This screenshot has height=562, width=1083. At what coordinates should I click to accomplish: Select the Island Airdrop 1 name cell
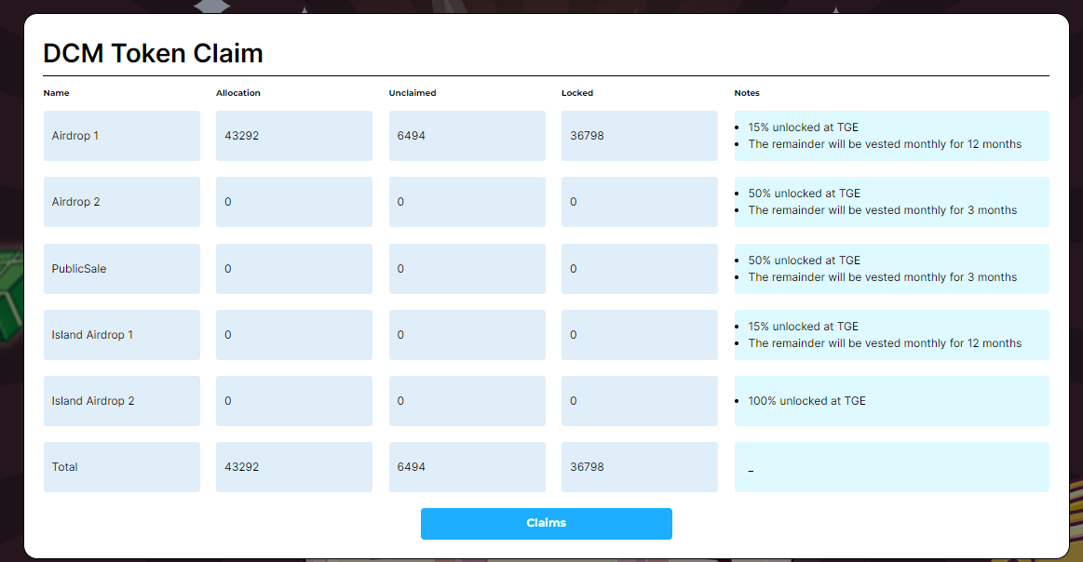click(122, 335)
